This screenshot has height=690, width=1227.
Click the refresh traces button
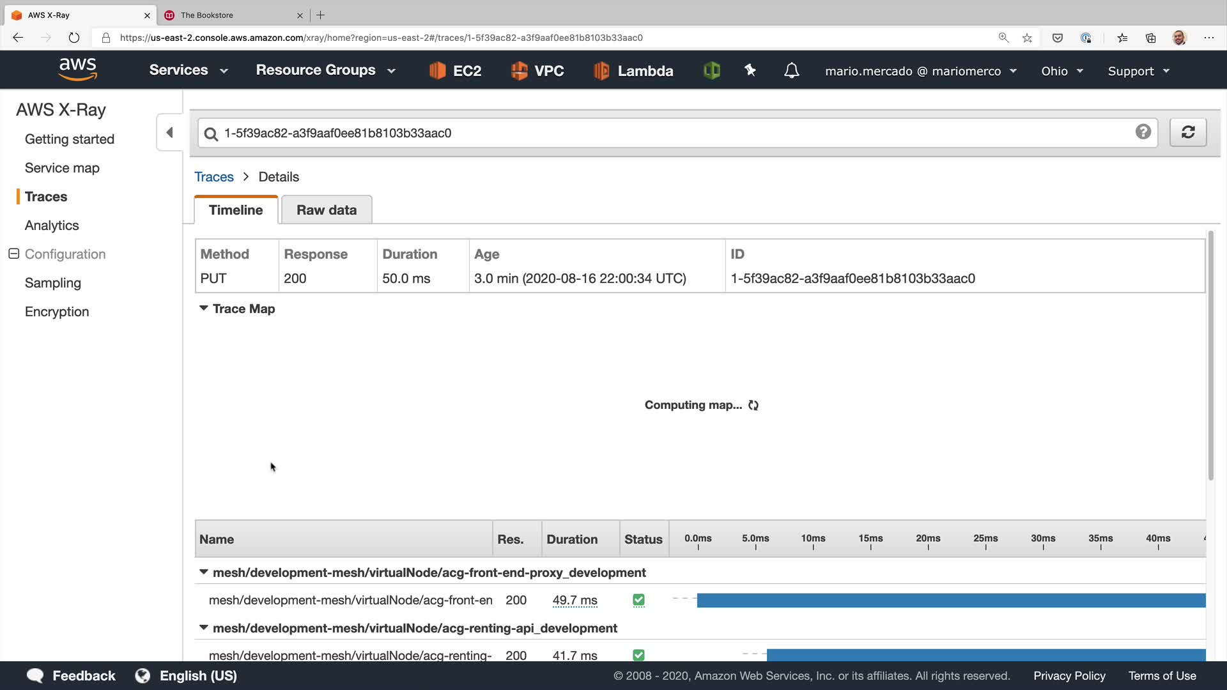[x=1188, y=132]
